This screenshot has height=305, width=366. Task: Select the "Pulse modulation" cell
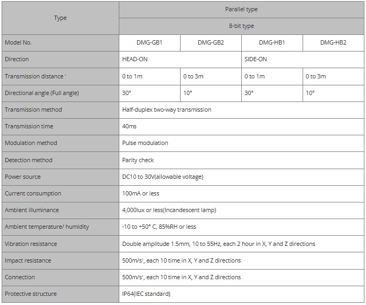pos(145,143)
